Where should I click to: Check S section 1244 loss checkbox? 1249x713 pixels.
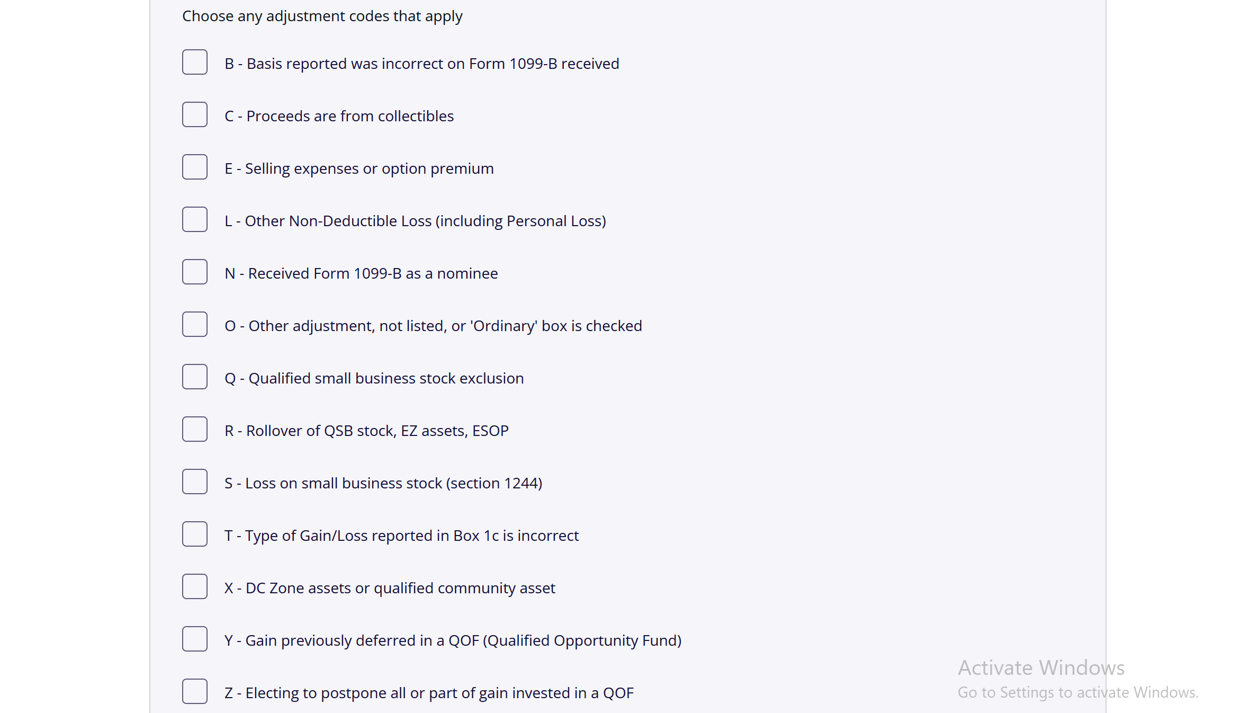pos(194,482)
